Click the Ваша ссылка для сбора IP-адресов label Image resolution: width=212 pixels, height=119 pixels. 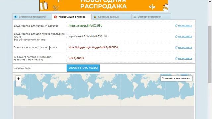tap(36, 26)
